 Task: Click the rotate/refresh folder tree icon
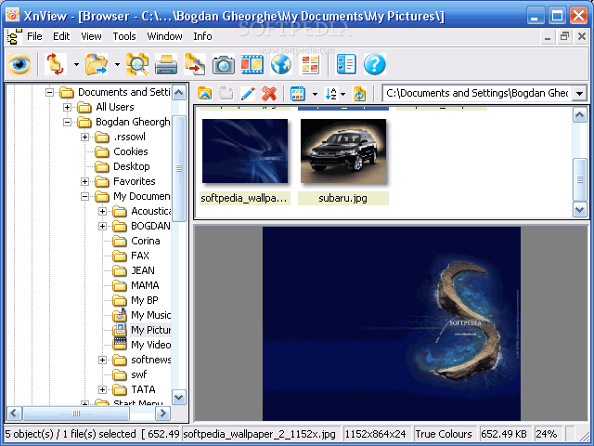[56, 64]
